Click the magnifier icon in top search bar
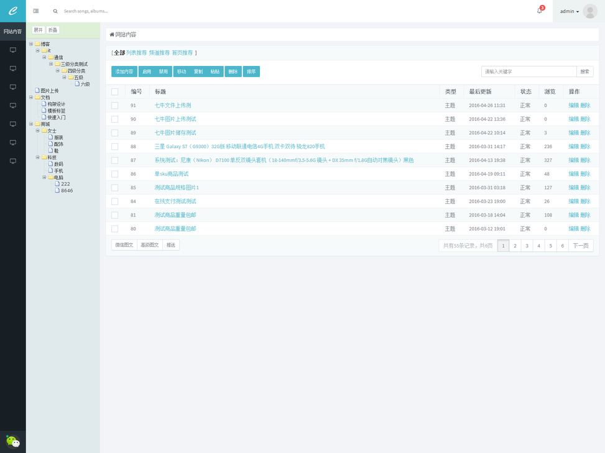The height and width of the screenshot is (453, 605). tap(55, 11)
